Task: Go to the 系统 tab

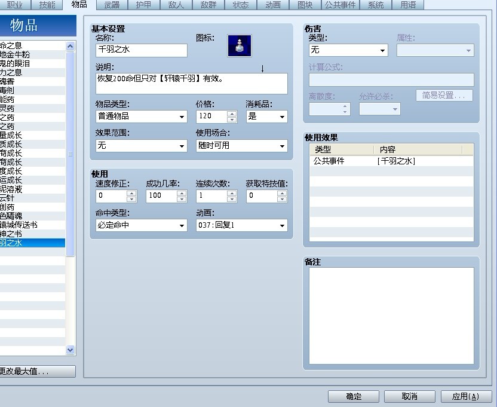Action: [376, 5]
